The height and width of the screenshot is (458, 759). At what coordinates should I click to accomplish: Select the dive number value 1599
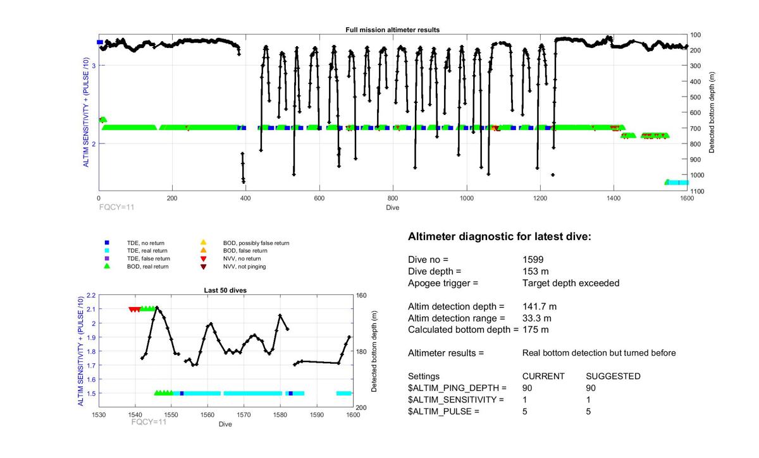(533, 260)
